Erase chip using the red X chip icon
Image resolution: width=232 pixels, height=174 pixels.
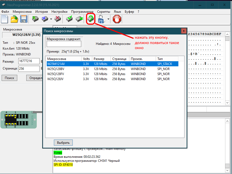click(58, 19)
